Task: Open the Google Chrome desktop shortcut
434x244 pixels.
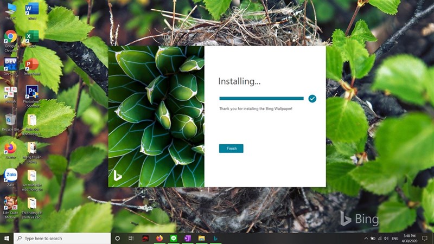Action: (x=10, y=41)
